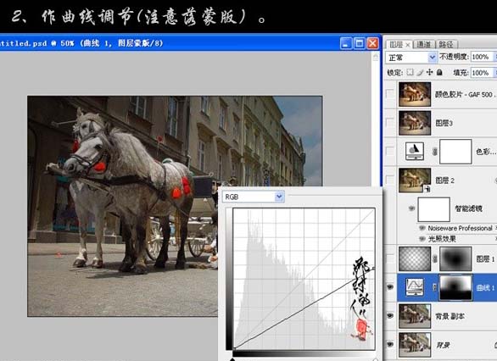Hide the Curves 1 layer with its eye
Screen dimensions: 497x361
tap(390, 287)
